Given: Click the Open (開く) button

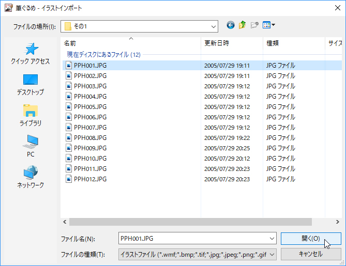Looking at the screenshot, I should [310, 238].
